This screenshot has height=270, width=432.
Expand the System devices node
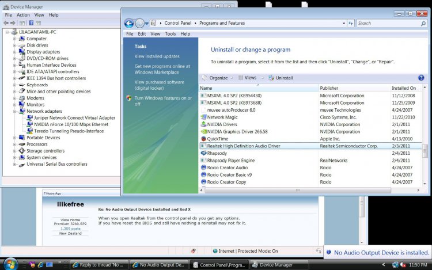click(14, 158)
